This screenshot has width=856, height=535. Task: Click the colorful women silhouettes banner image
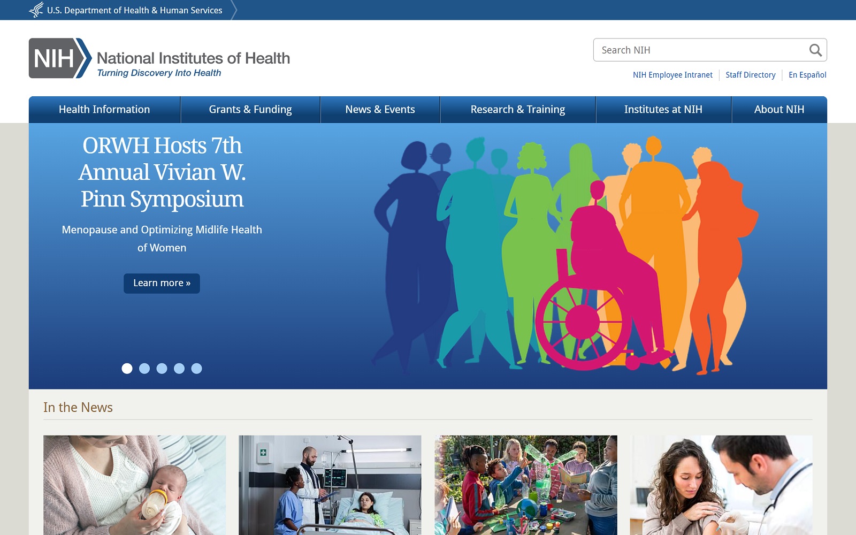click(x=565, y=255)
